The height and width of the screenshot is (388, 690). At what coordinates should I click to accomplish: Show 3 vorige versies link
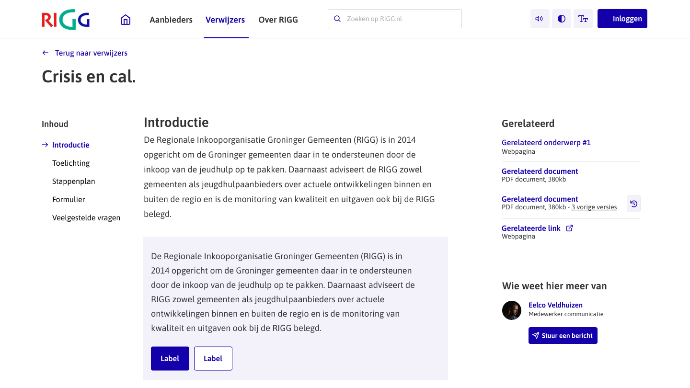point(594,207)
